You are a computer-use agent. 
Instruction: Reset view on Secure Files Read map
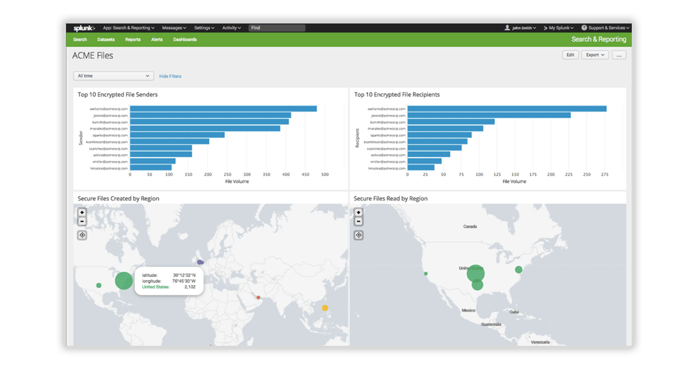point(359,235)
